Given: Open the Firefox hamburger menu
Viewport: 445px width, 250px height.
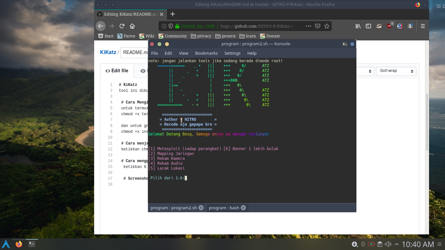Looking at the screenshot, I should pyautogui.click(x=423, y=26).
